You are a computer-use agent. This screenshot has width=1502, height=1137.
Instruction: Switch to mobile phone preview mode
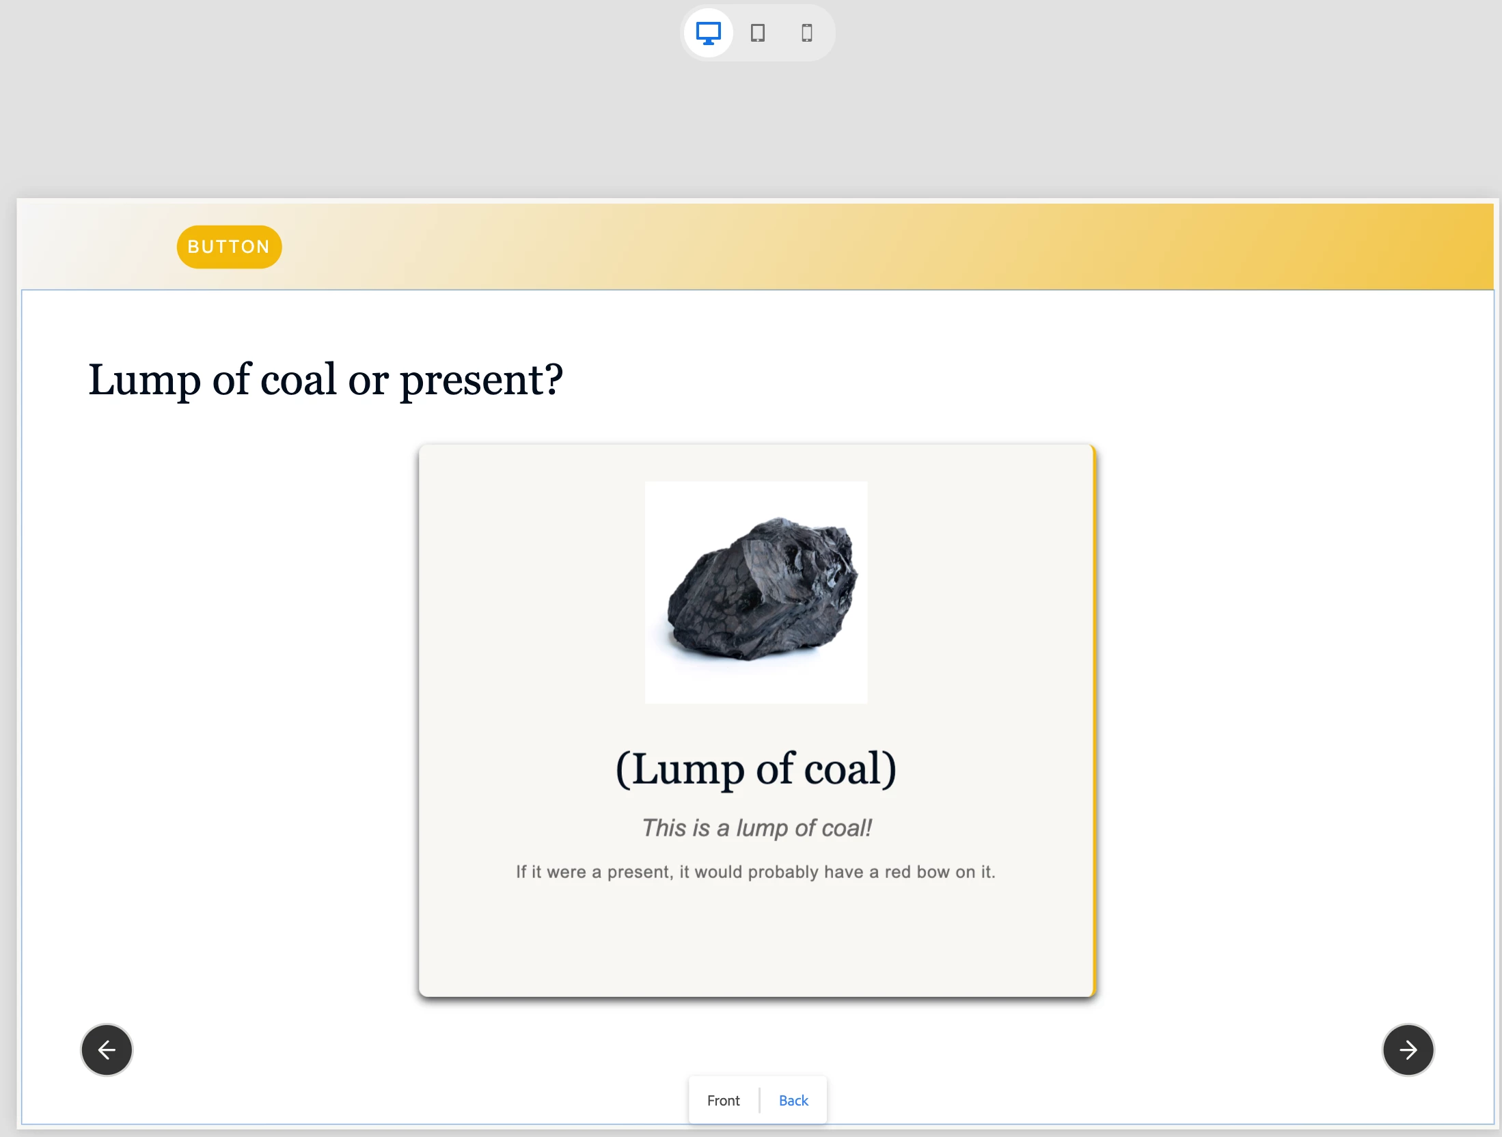(x=806, y=33)
